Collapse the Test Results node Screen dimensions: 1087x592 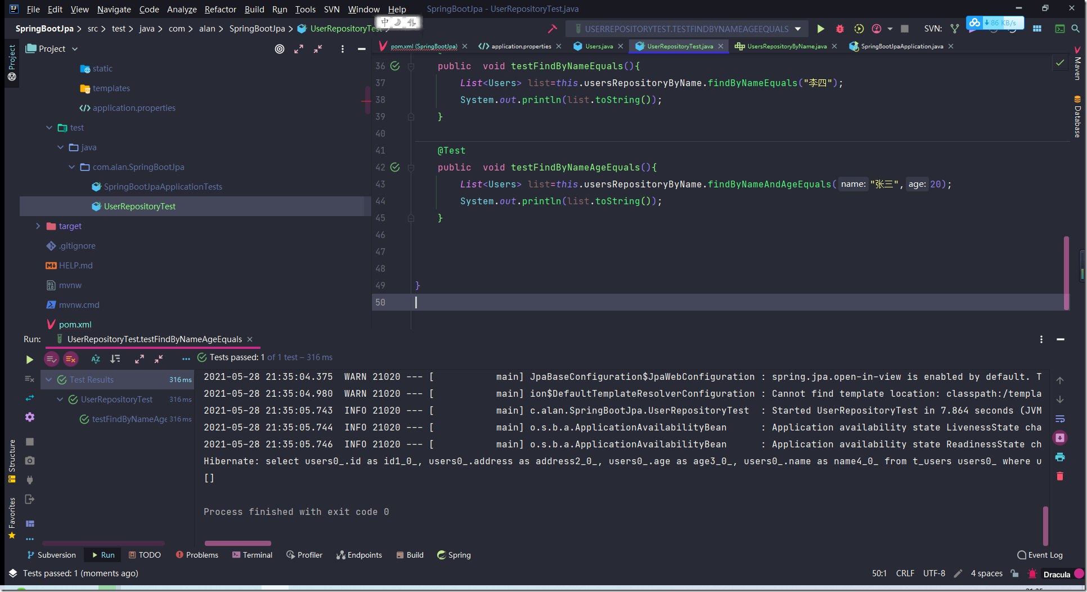point(49,380)
